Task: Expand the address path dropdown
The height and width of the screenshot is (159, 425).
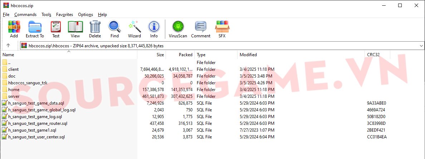Action: coord(421,46)
